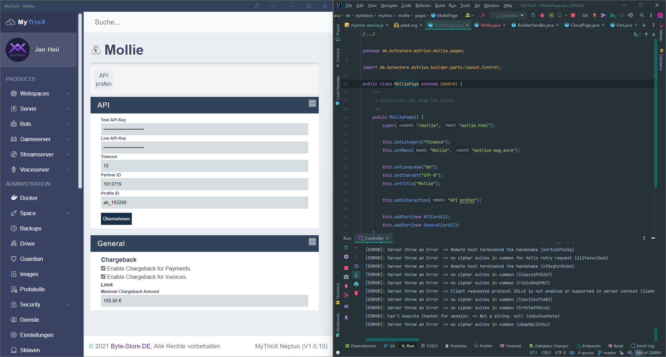Rerun icon in the Run tool window
The height and width of the screenshot is (357, 666).
click(346, 248)
